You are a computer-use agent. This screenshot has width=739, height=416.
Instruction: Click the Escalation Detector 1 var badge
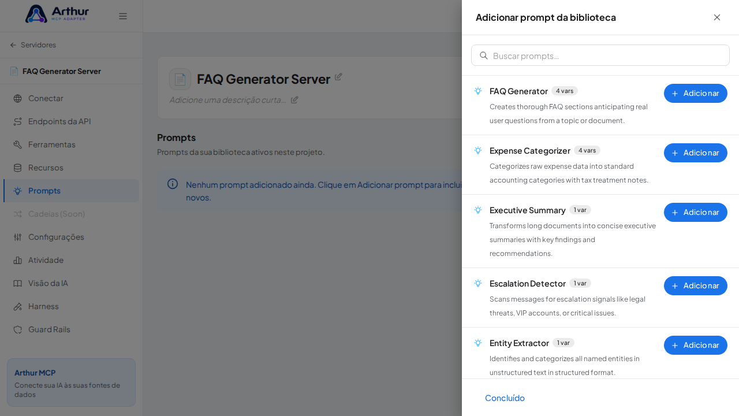pyautogui.click(x=580, y=283)
